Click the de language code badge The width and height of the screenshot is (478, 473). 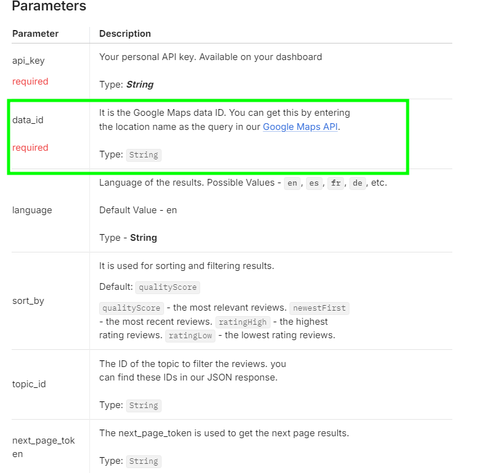pos(357,183)
